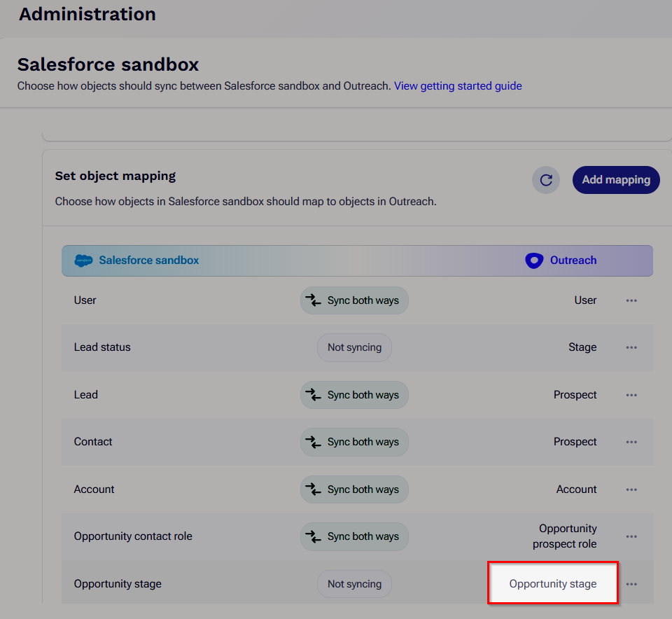Viewport: 672px width, 619px height.
Task: Click the Stage Outreach object label
Action: (582, 347)
